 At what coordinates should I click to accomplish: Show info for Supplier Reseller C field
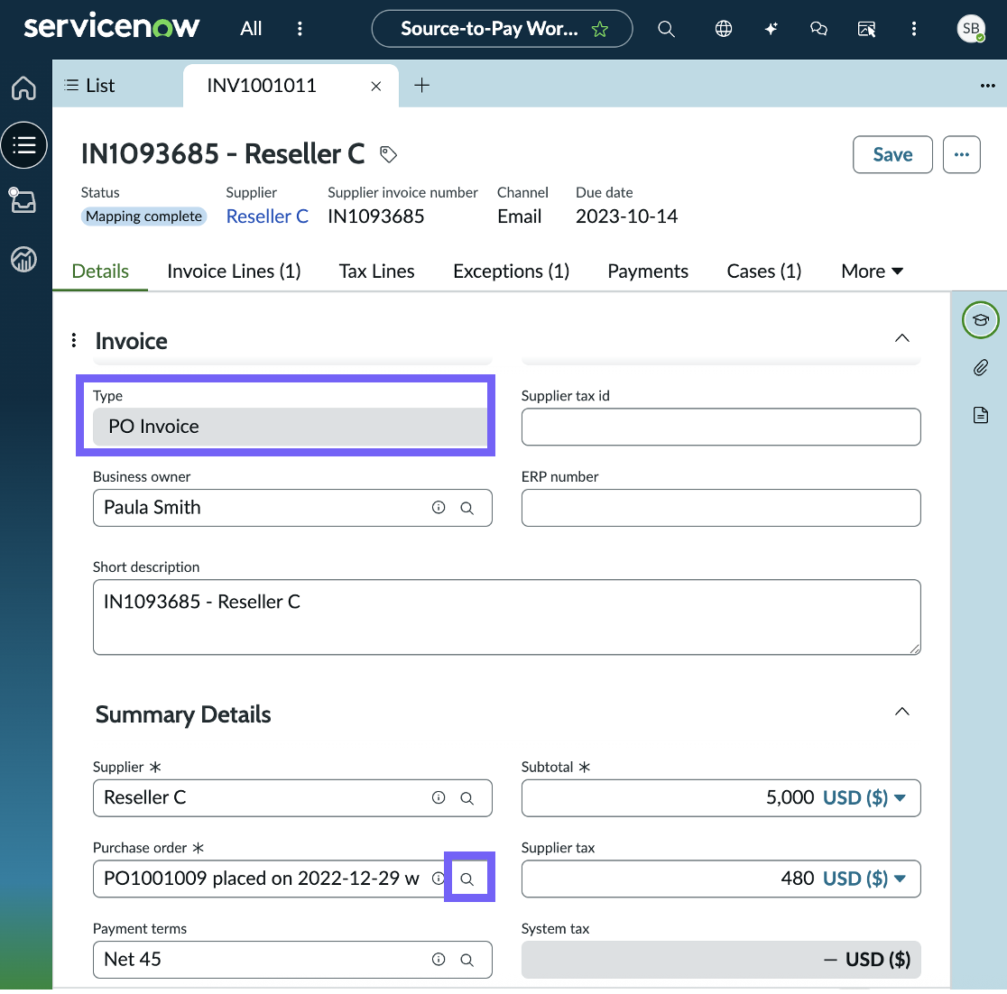coord(439,798)
